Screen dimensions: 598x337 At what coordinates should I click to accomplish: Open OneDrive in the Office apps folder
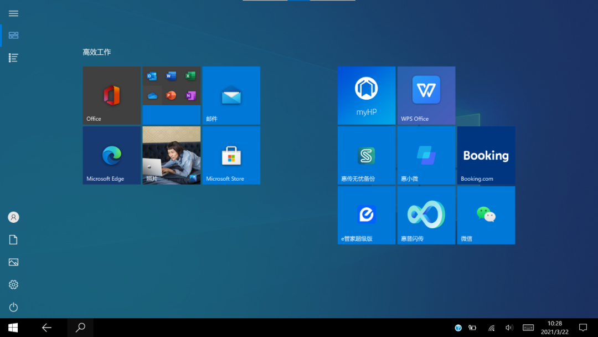pyautogui.click(x=152, y=95)
